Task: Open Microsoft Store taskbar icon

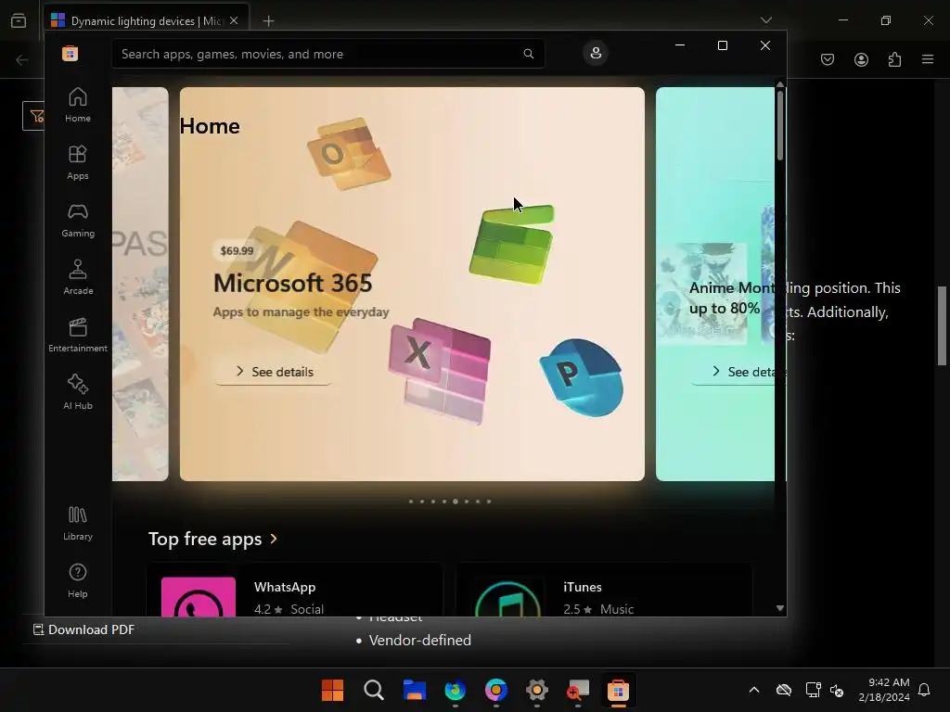Action: 618,690
